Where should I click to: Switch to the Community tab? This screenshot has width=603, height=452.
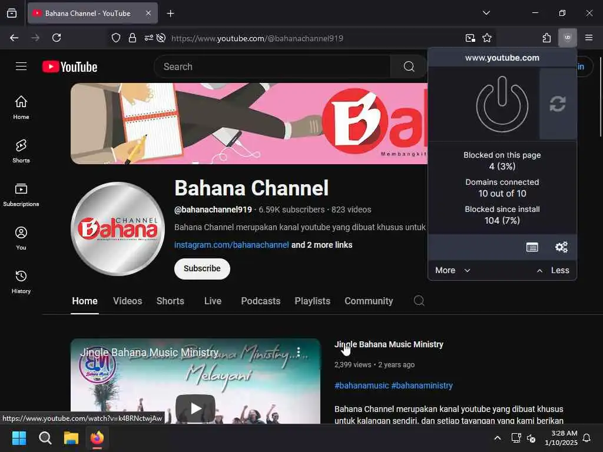click(369, 301)
